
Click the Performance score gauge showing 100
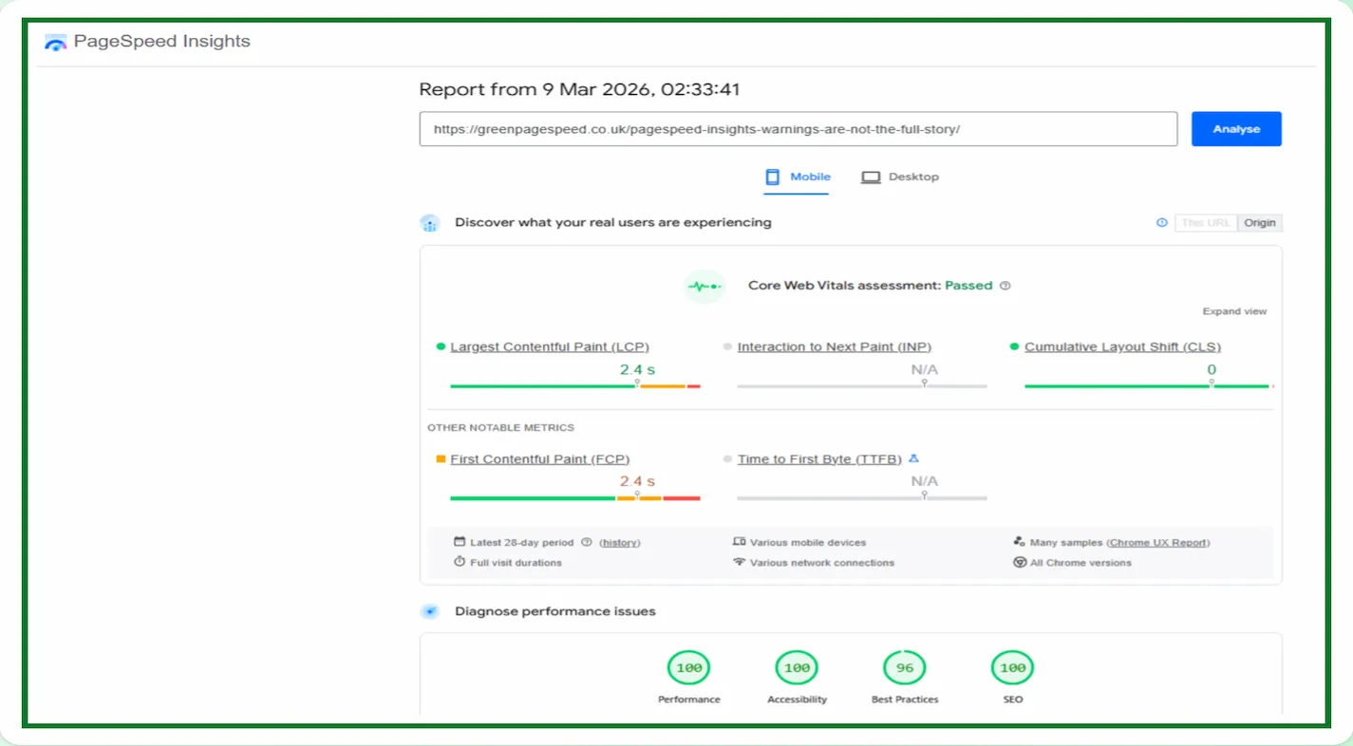[x=689, y=668]
